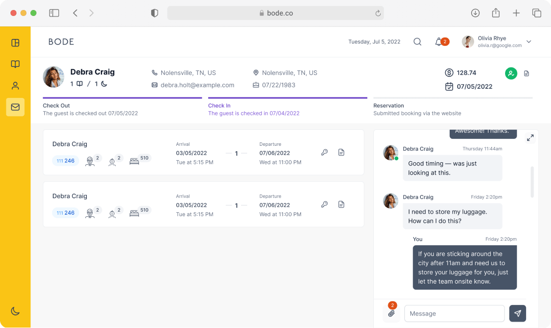Open the guests person icon in sidebar
The image size is (551, 328).
tap(15, 85)
